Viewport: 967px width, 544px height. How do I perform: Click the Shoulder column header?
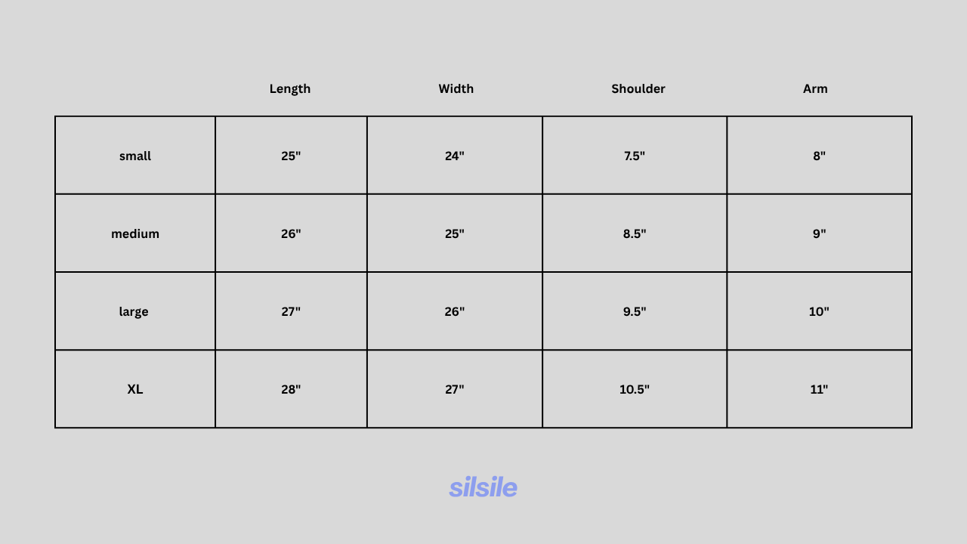point(638,88)
